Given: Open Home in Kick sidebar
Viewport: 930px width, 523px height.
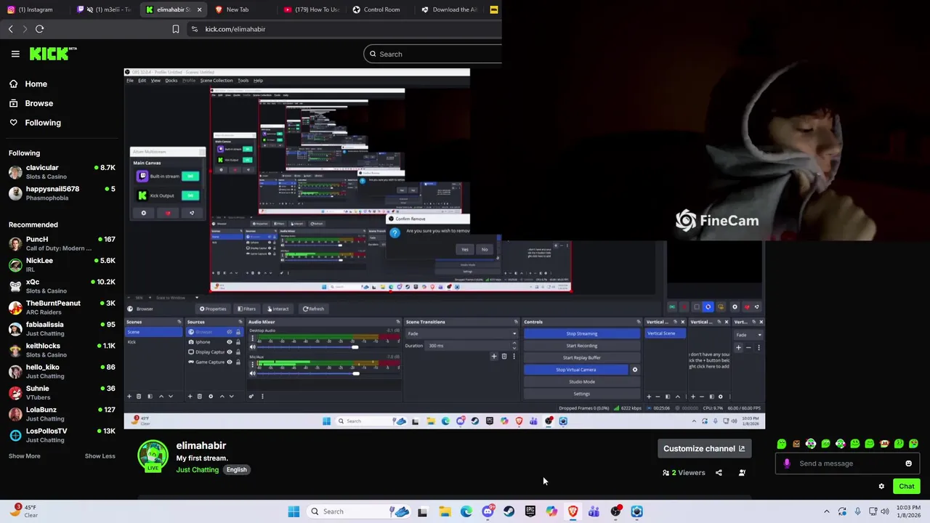Looking at the screenshot, I should pyautogui.click(x=36, y=84).
